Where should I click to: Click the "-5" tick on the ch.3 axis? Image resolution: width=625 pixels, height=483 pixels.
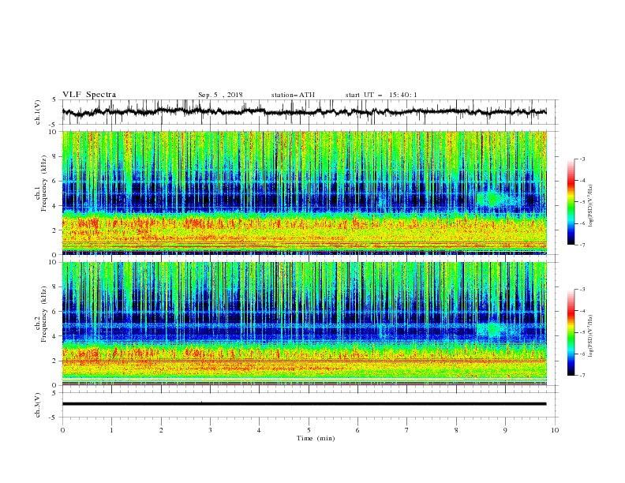(54, 417)
